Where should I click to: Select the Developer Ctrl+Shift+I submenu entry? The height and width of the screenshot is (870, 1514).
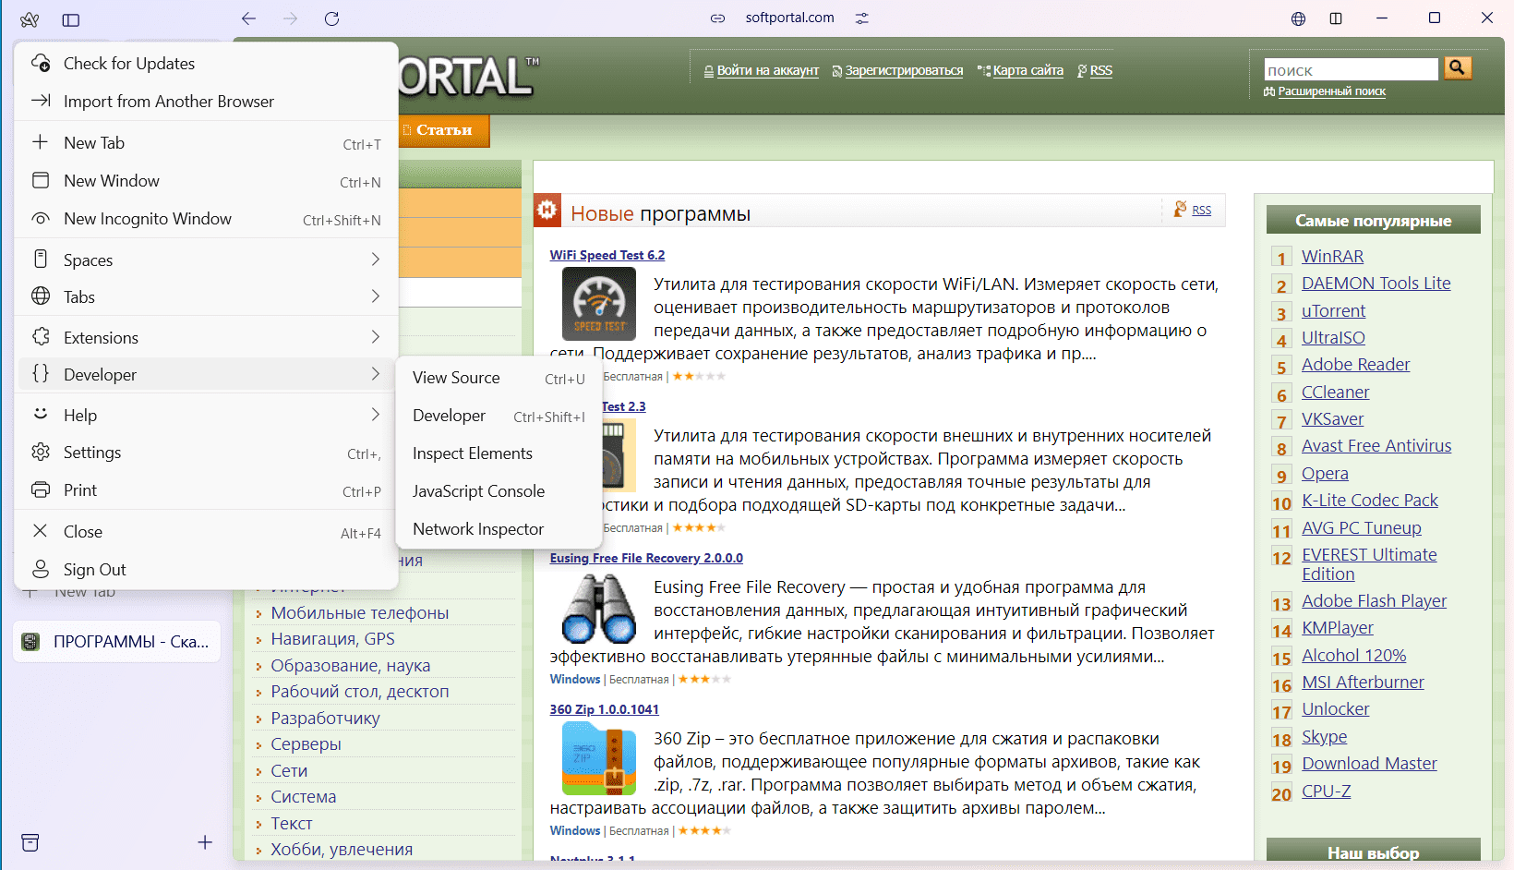click(x=499, y=416)
